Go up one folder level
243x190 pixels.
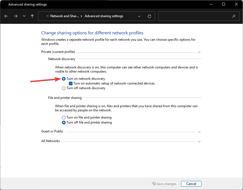[x=32, y=16]
